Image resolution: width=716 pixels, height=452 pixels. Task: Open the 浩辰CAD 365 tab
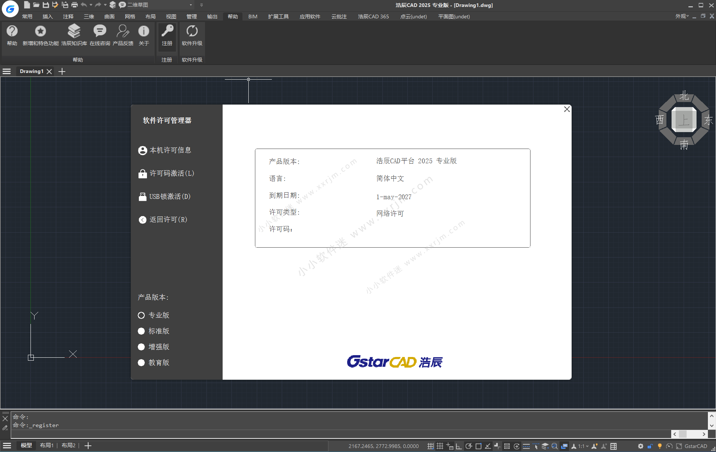[373, 17]
